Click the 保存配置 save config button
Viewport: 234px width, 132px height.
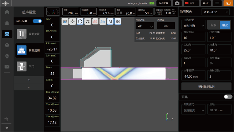[x=163, y=3]
